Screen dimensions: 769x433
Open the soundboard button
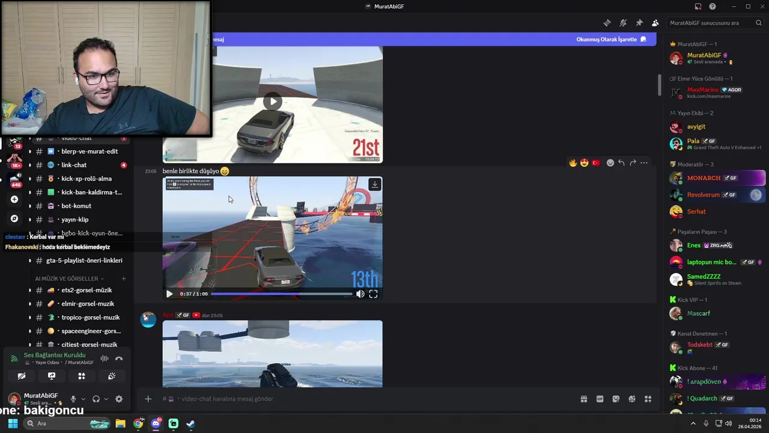pyautogui.click(x=112, y=376)
